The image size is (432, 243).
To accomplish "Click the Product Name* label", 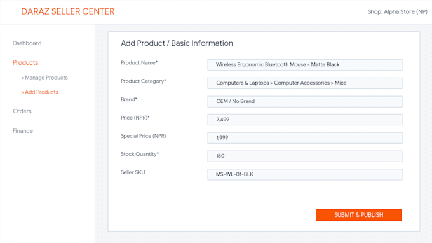I will point(139,63).
